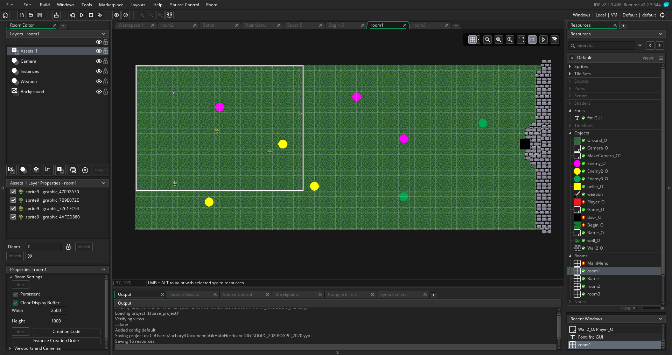Click the Stop button in main toolbar
The height and width of the screenshot is (355, 672).
pos(91,15)
